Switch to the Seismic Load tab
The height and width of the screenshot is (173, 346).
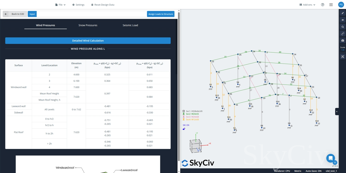130,25
